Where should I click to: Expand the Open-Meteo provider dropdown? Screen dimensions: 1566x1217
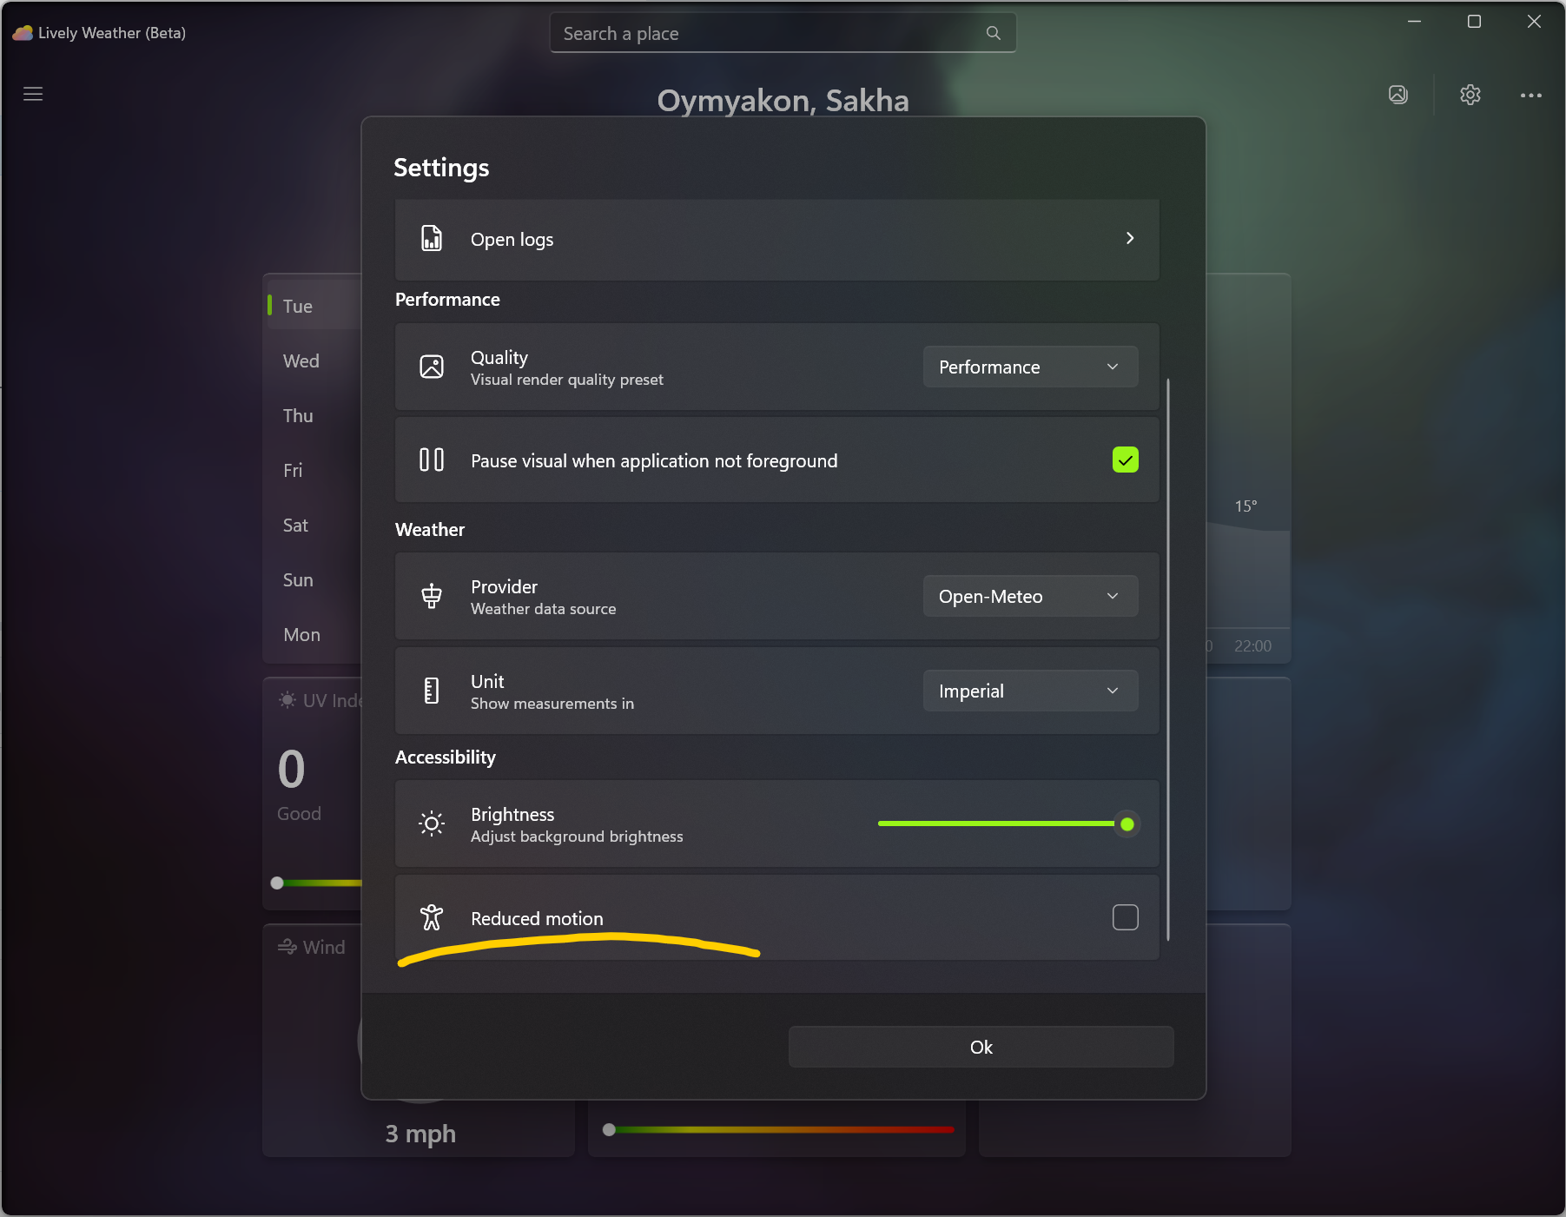[x=1029, y=596]
